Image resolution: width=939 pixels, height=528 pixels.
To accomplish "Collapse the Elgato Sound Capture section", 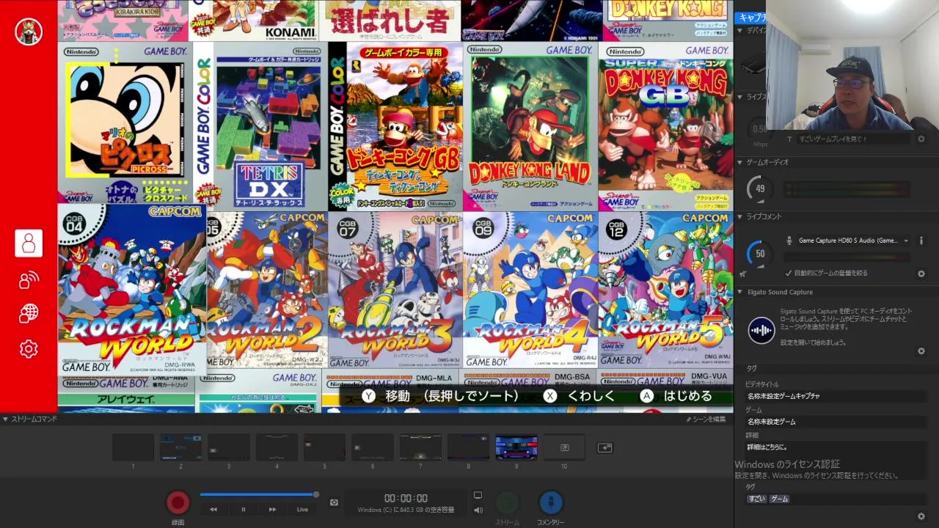I will tap(740, 292).
